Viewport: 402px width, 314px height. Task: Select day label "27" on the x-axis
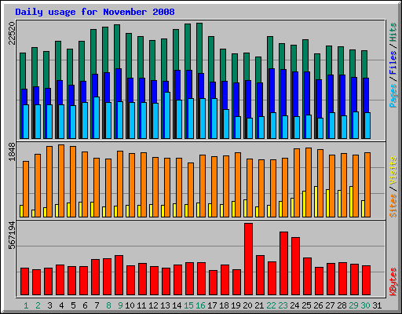click(330, 305)
